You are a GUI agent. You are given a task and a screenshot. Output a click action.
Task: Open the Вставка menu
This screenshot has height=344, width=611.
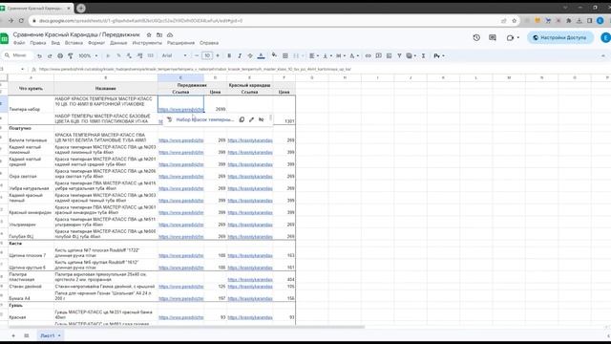coord(74,43)
